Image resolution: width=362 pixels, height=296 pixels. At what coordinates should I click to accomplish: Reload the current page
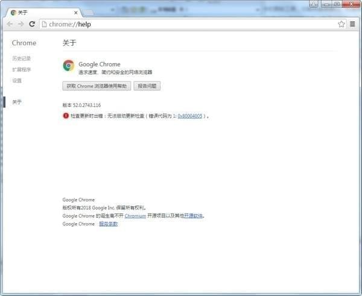(x=32, y=24)
